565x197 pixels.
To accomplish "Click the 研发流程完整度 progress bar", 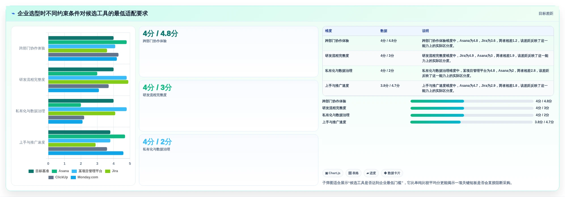I will [472, 108].
